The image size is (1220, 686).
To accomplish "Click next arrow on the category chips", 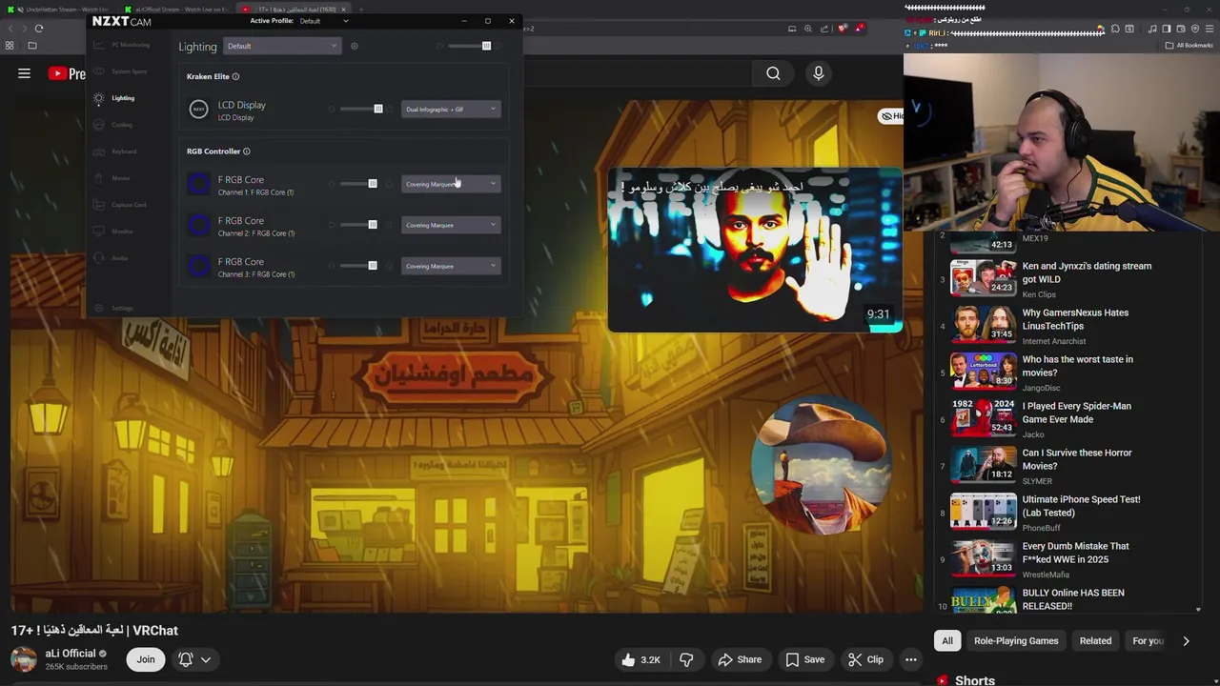I will 1186,641.
